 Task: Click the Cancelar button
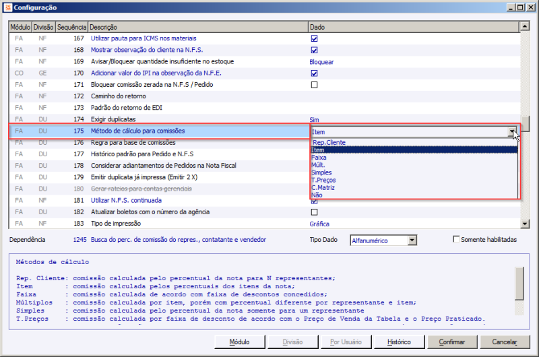[x=505, y=342]
